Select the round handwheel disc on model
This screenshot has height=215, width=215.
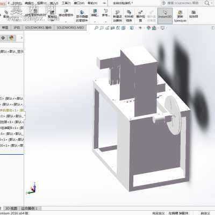(173, 115)
